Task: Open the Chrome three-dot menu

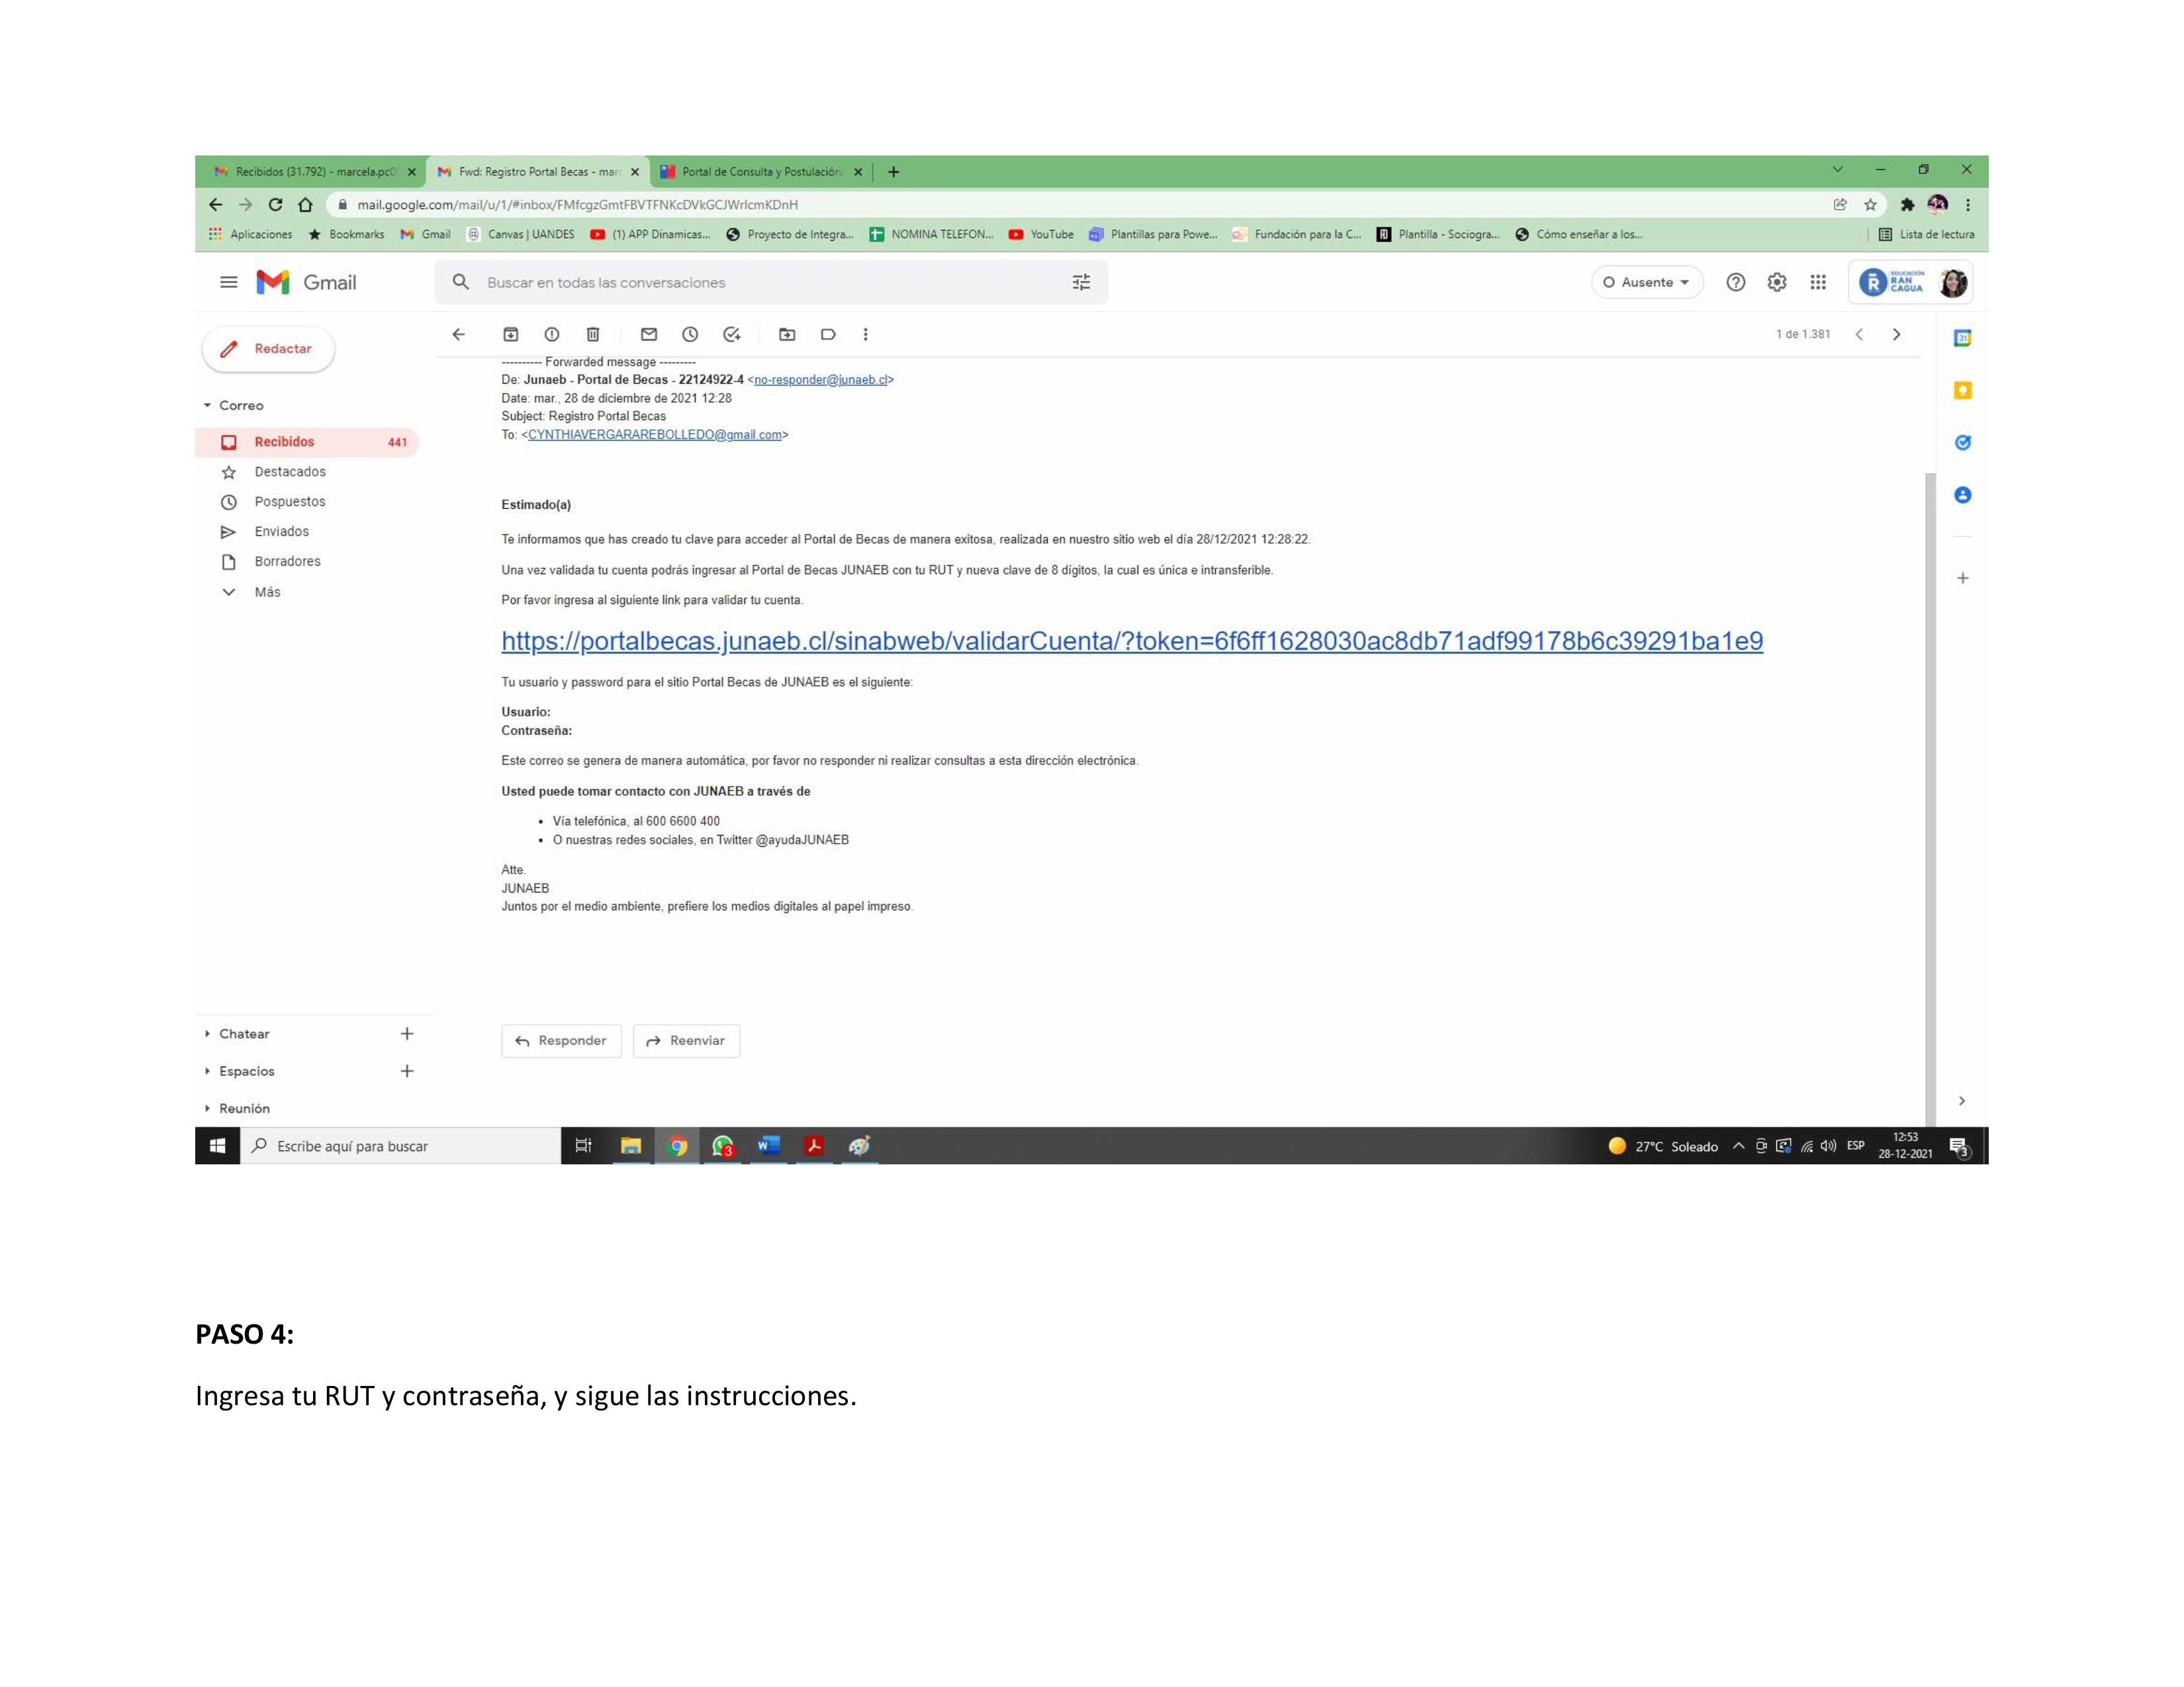Action: (1967, 205)
